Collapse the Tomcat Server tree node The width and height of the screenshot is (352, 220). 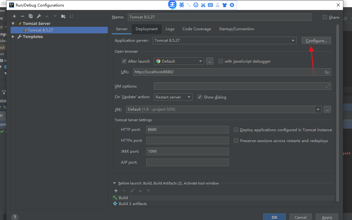[13, 23]
